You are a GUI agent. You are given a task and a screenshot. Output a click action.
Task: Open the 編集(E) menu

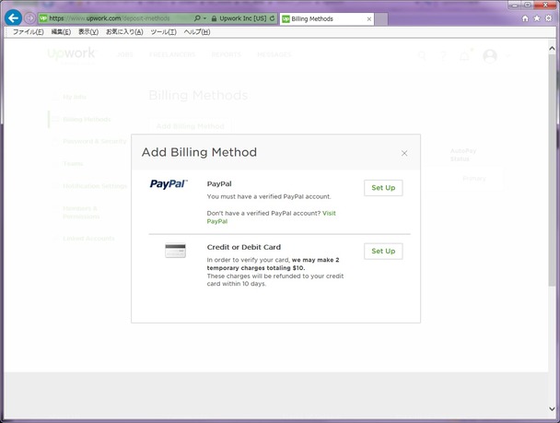(61, 32)
